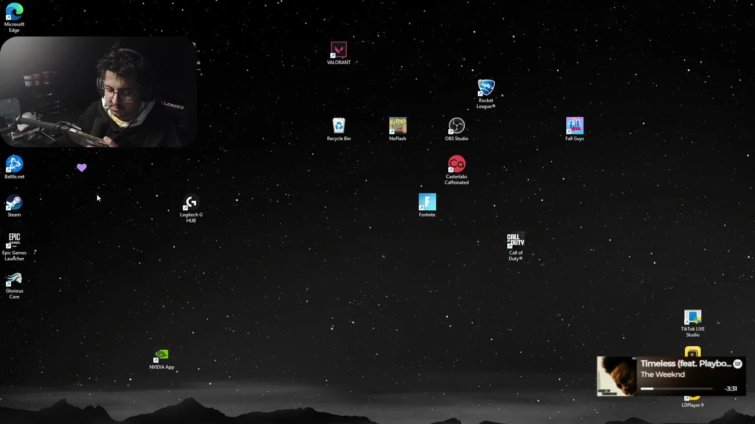Seek within the Timeless song progress bar

(677, 389)
